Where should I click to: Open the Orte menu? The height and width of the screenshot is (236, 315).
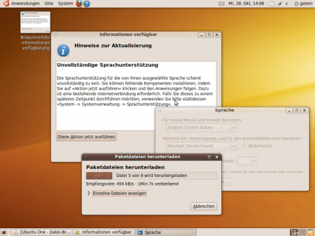[49, 3]
